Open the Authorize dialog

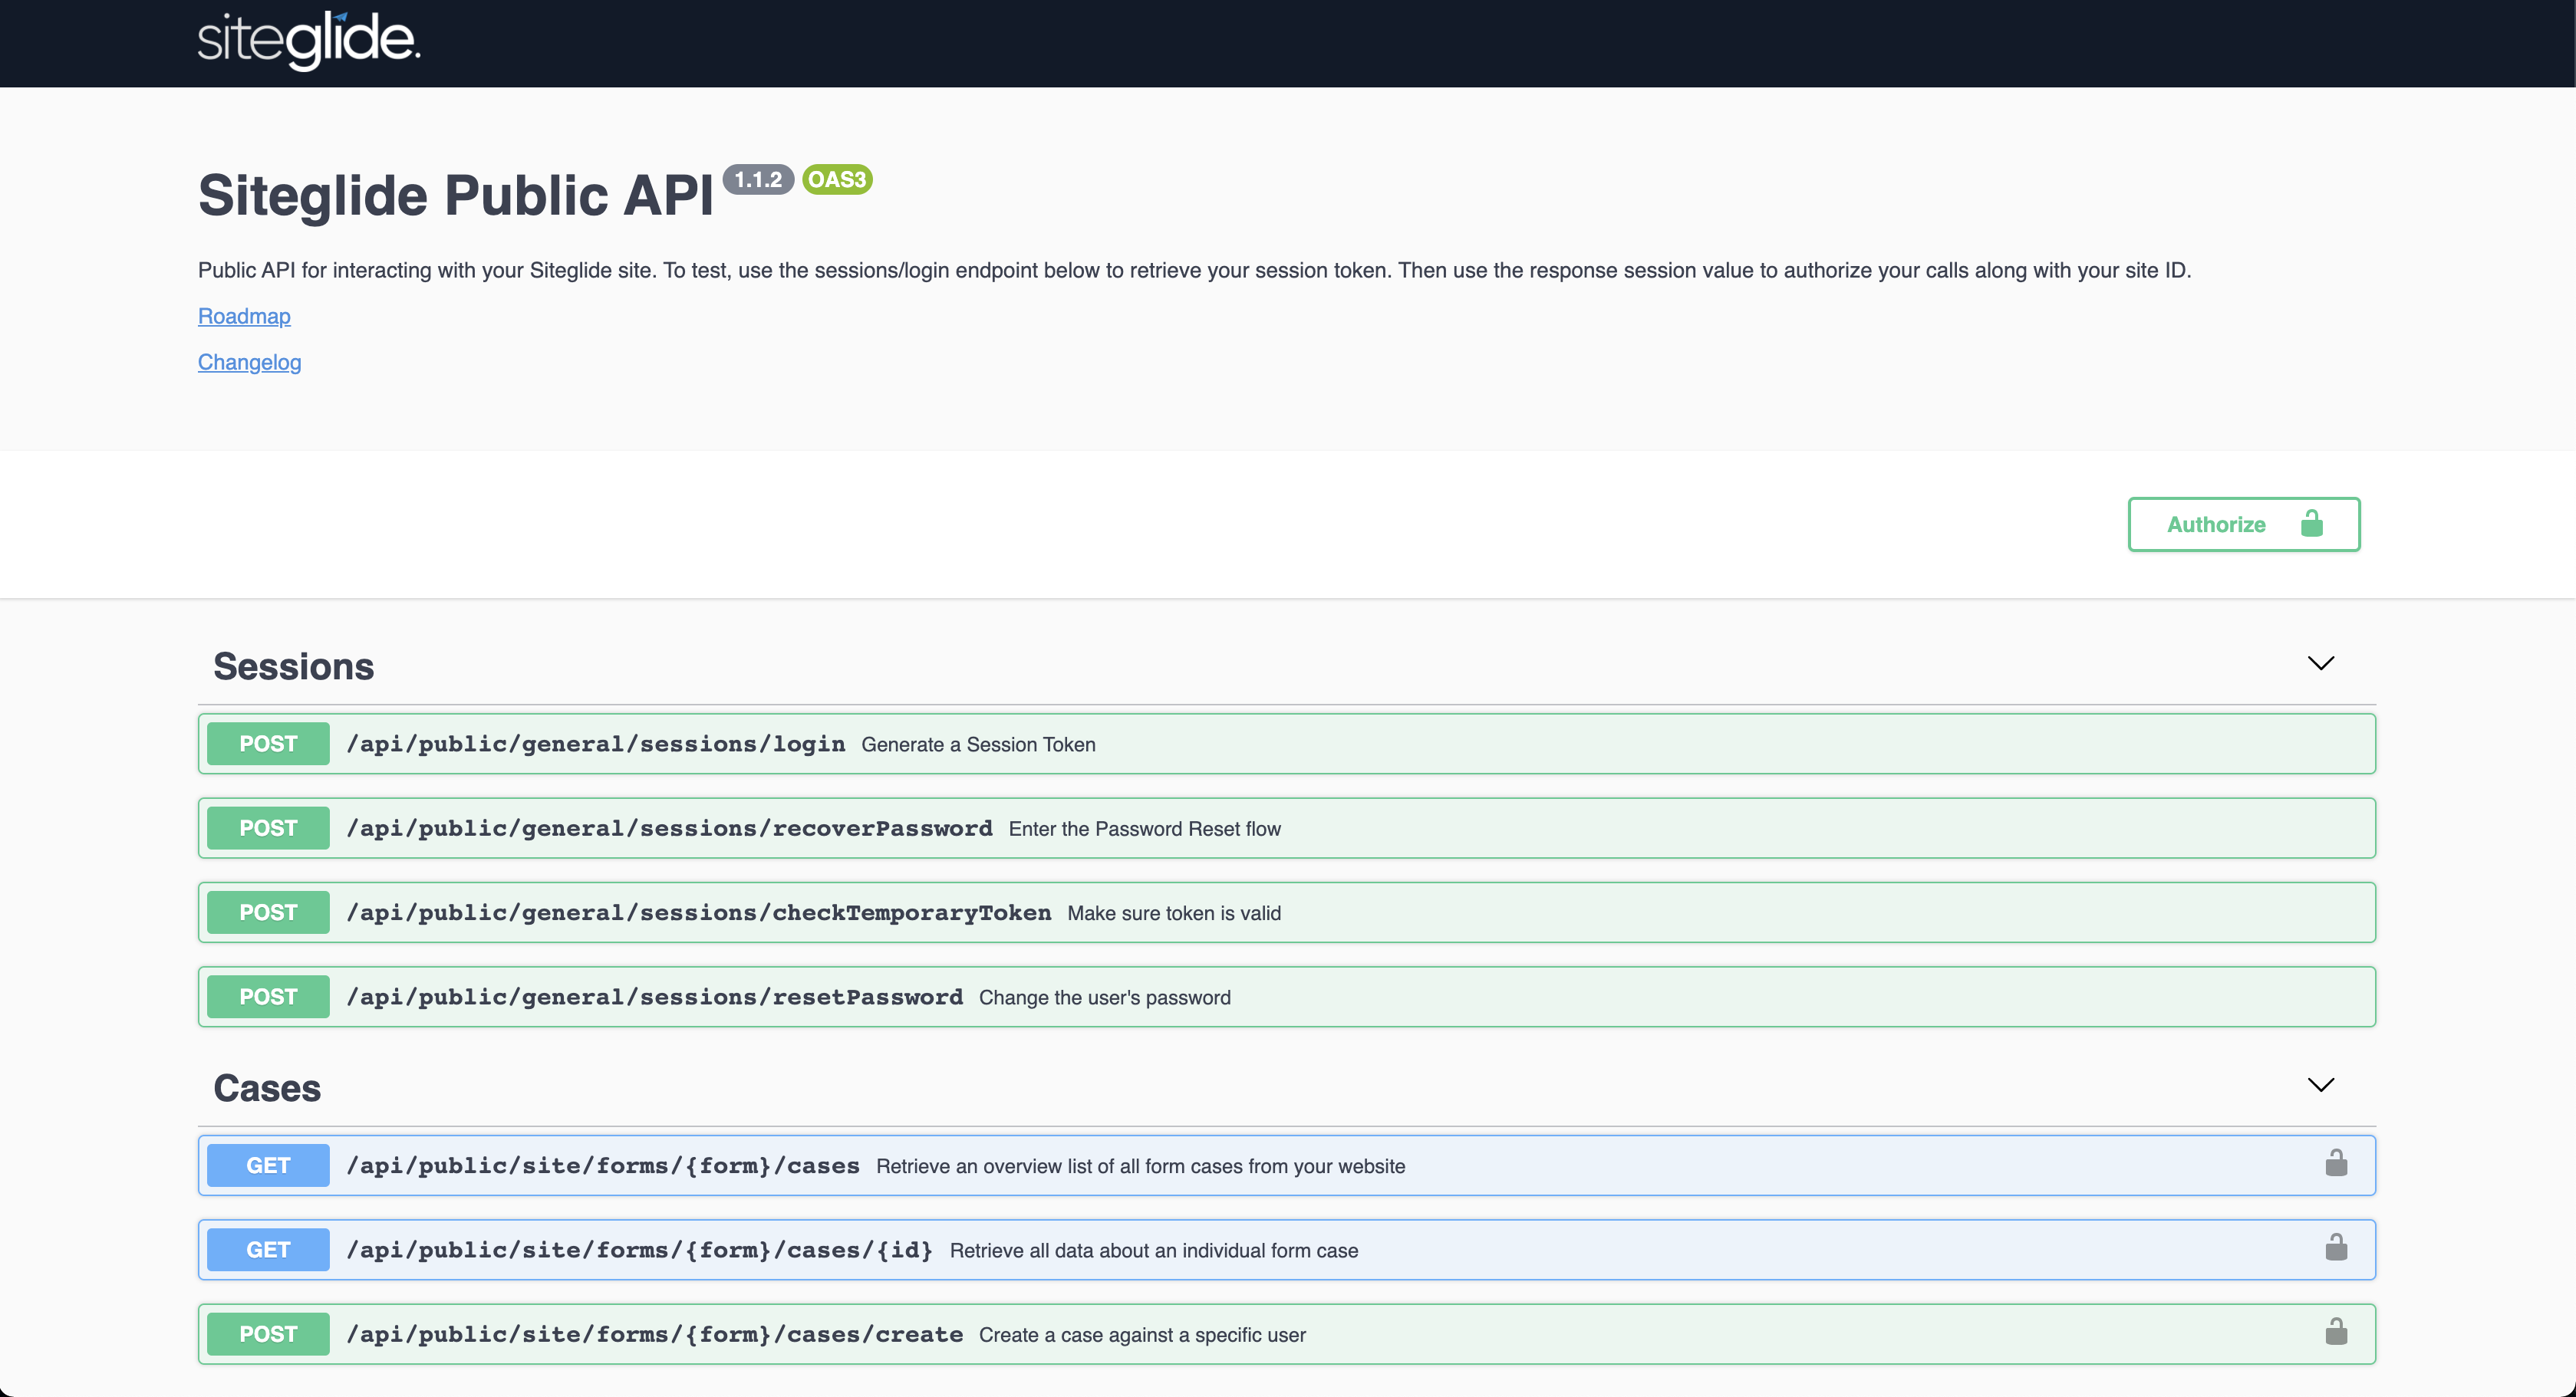(2244, 524)
